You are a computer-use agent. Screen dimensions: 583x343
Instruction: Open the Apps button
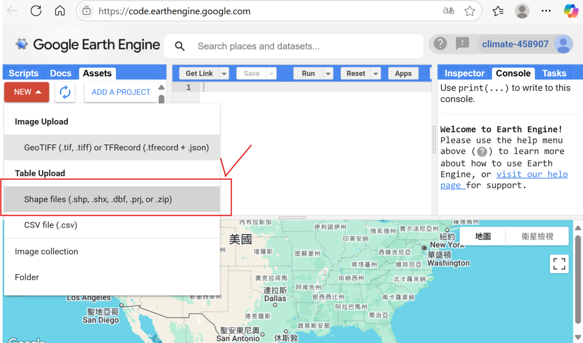403,73
